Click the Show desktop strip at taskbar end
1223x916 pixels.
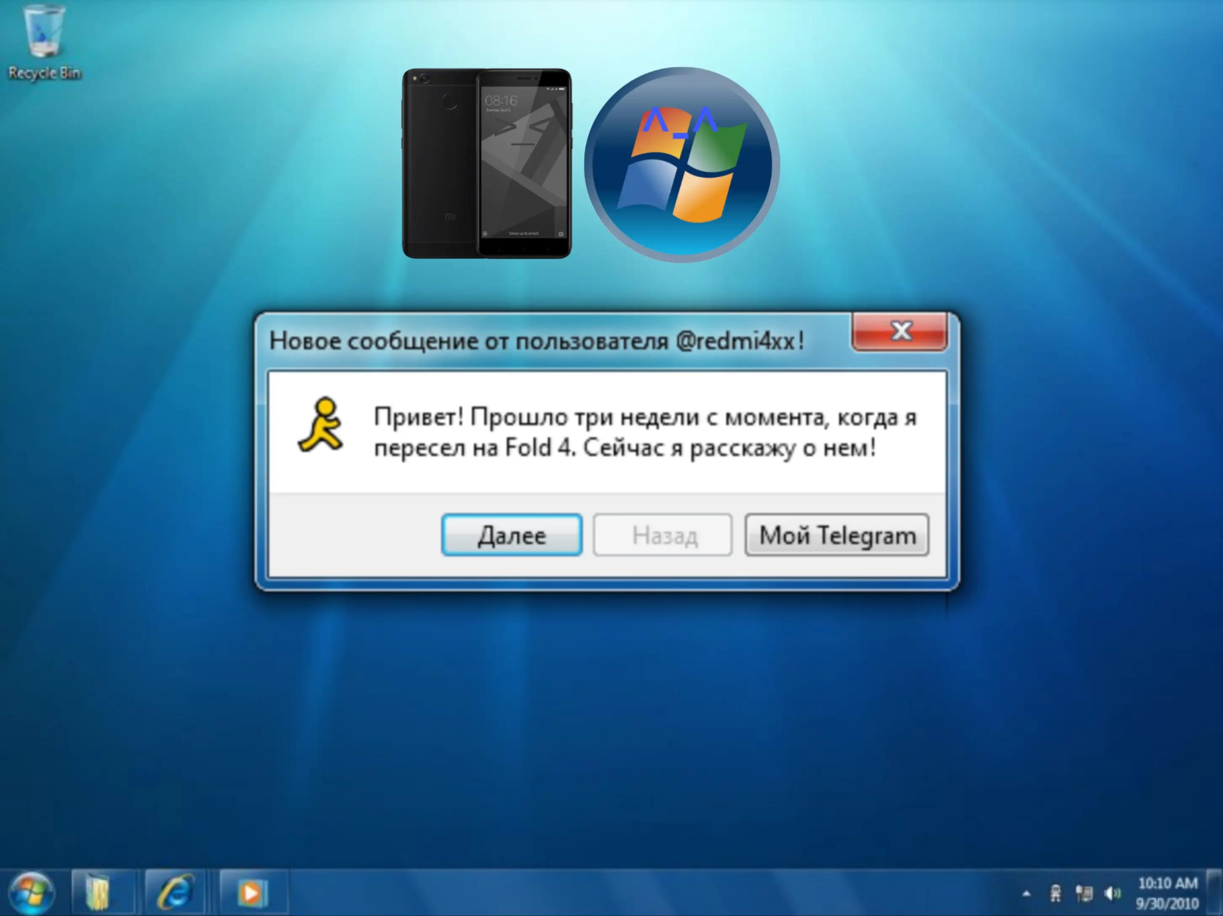1215,892
